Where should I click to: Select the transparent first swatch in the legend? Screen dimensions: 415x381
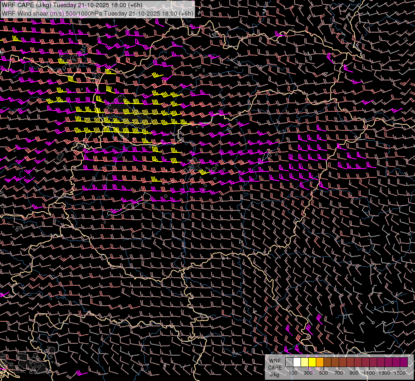289,362
